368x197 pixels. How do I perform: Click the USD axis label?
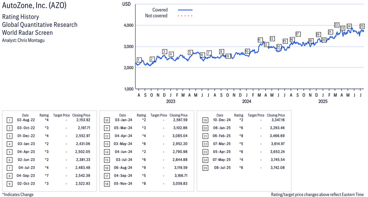[x=127, y=4]
